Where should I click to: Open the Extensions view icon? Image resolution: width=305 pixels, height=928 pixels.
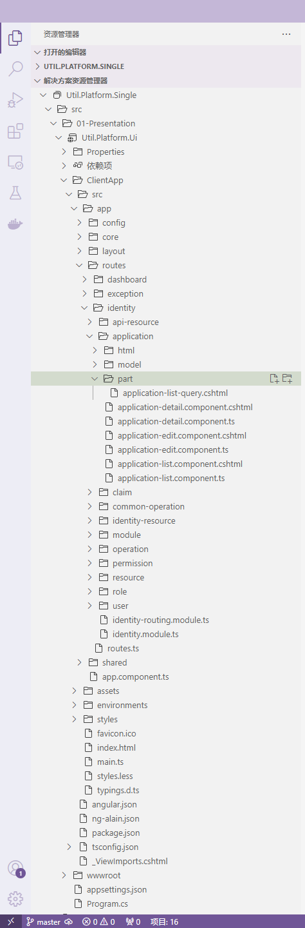[x=15, y=131]
